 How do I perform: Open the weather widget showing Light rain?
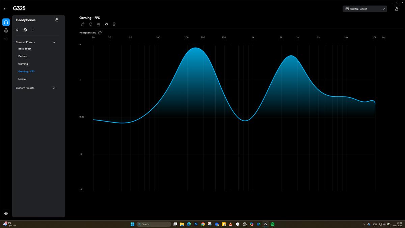(x=9, y=224)
